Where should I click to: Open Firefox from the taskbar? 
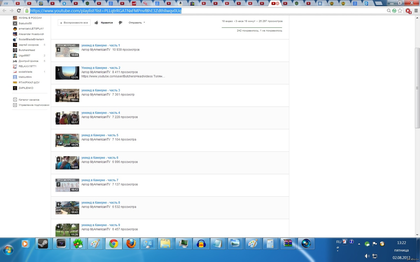tap(131, 244)
